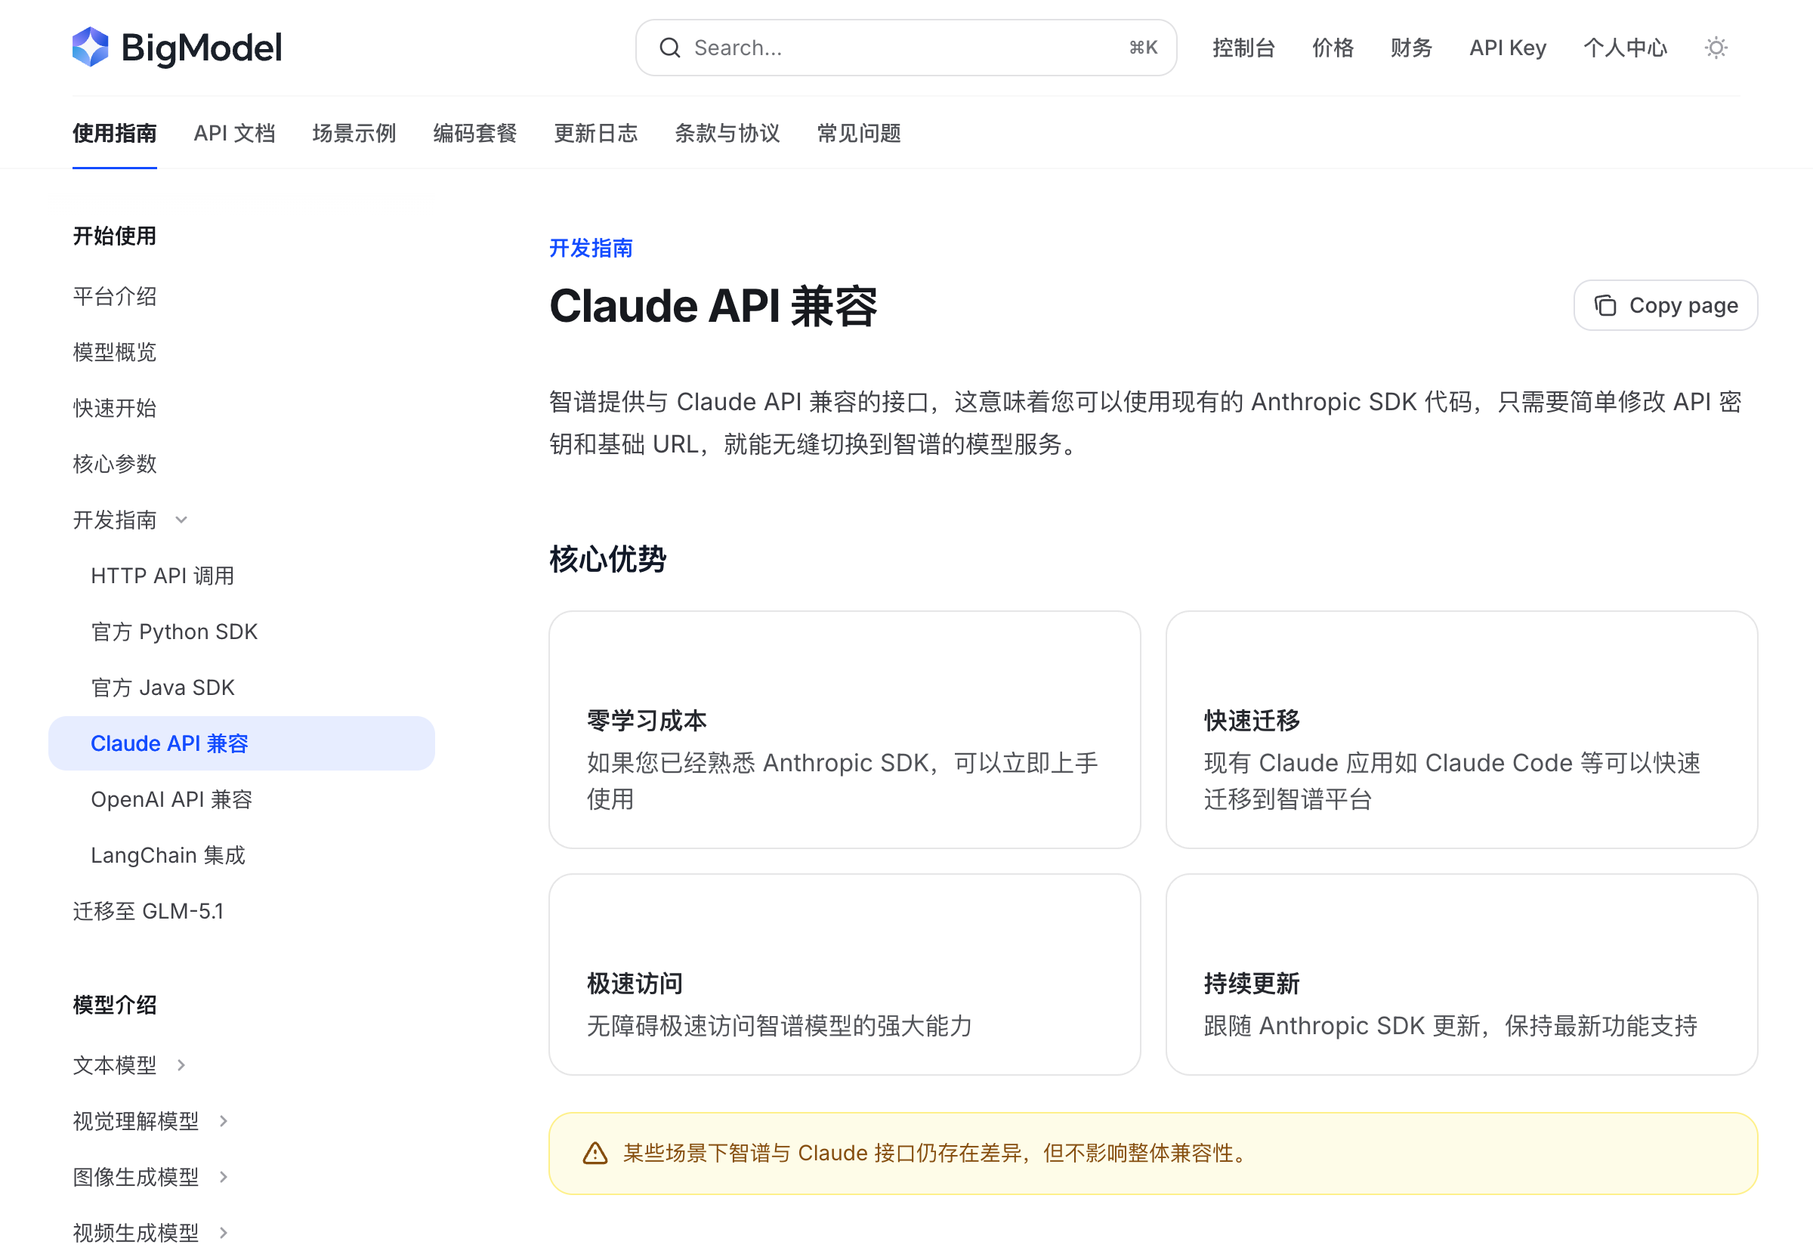Screen dimensions: 1813x1254
Task: Open HTTP API 调用 page
Action: pos(162,576)
